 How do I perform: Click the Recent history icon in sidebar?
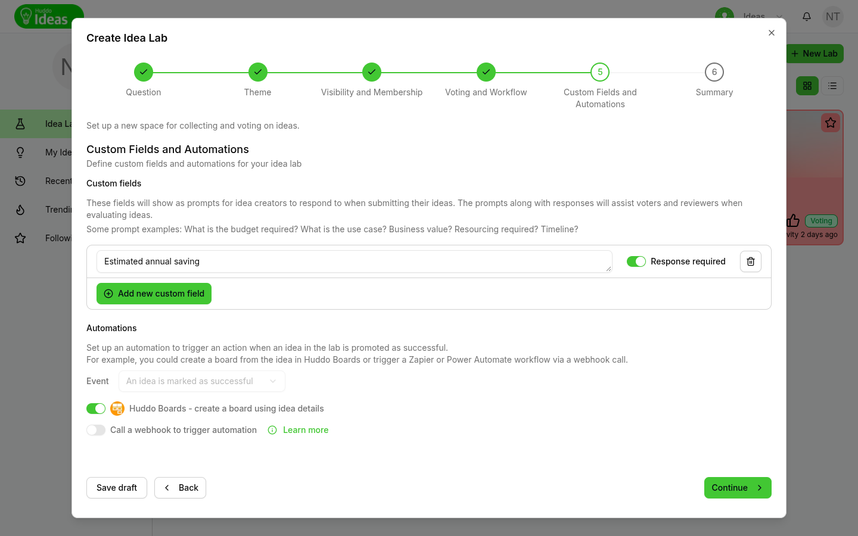(20, 181)
